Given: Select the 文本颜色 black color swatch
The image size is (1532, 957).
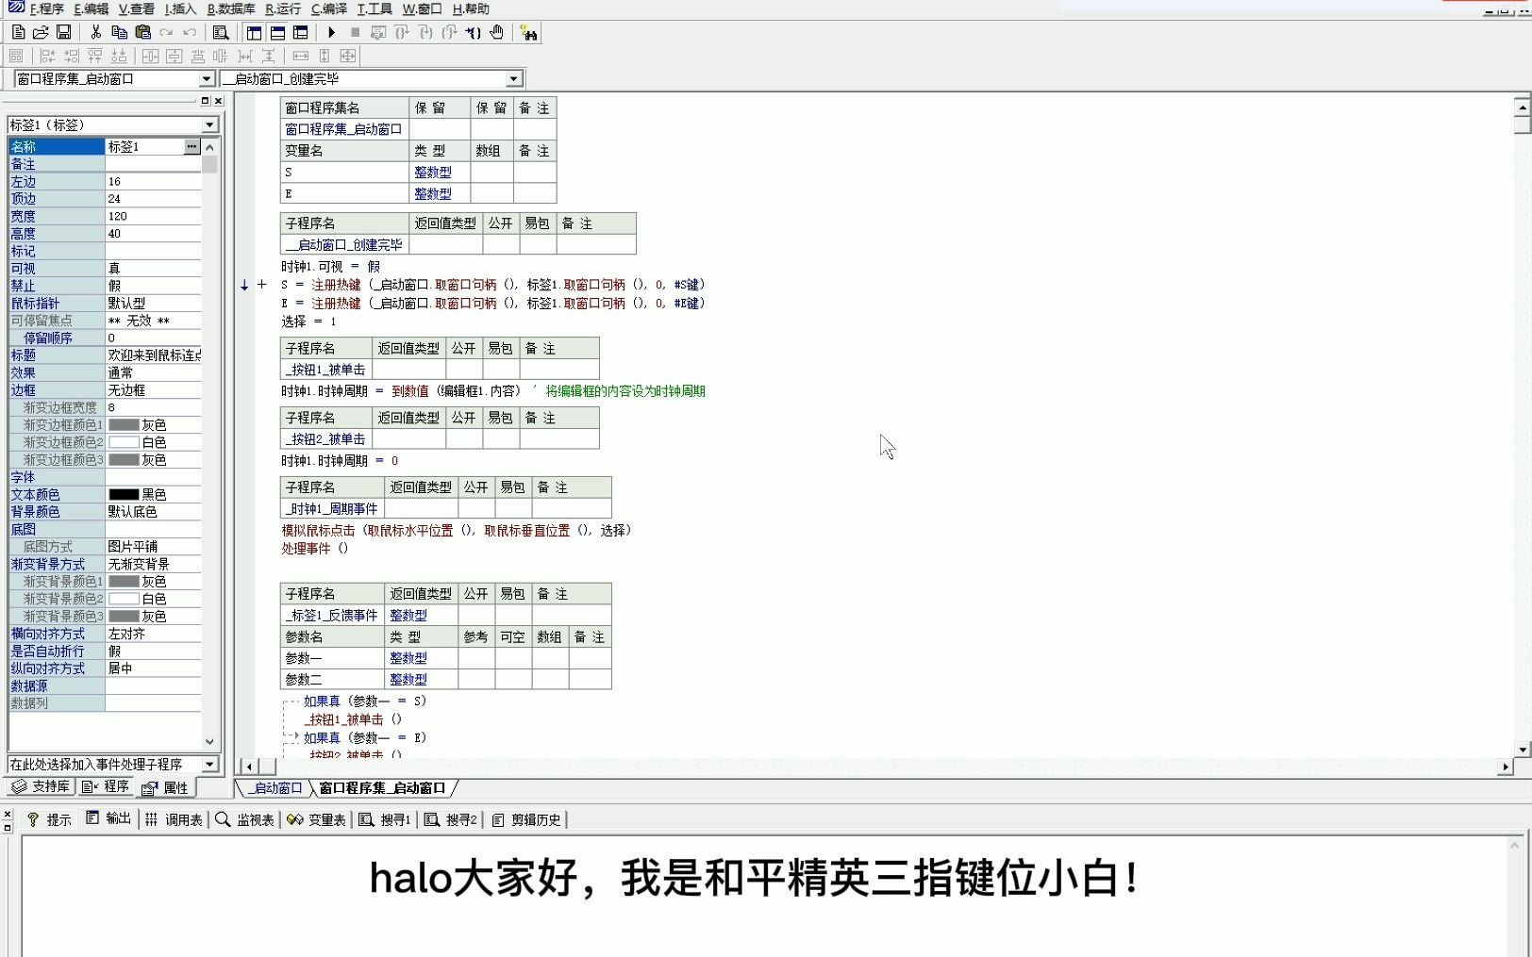Looking at the screenshot, I should (124, 494).
